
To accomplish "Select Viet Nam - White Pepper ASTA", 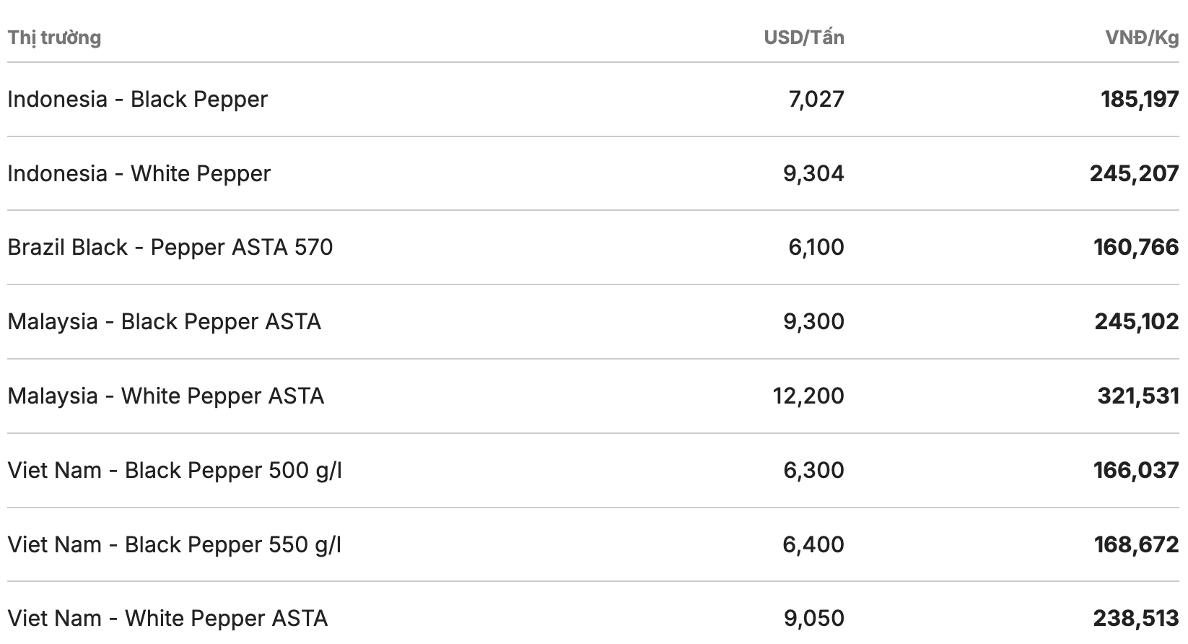I will pyautogui.click(x=167, y=619).
